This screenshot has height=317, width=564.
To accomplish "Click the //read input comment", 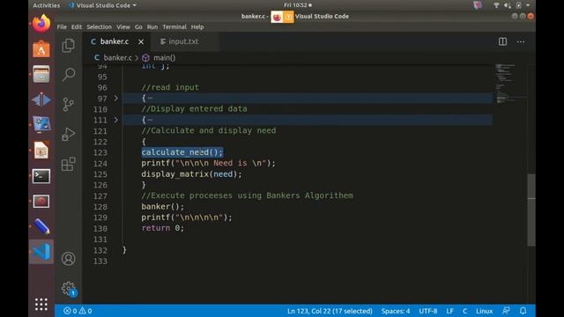I will (x=170, y=87).
